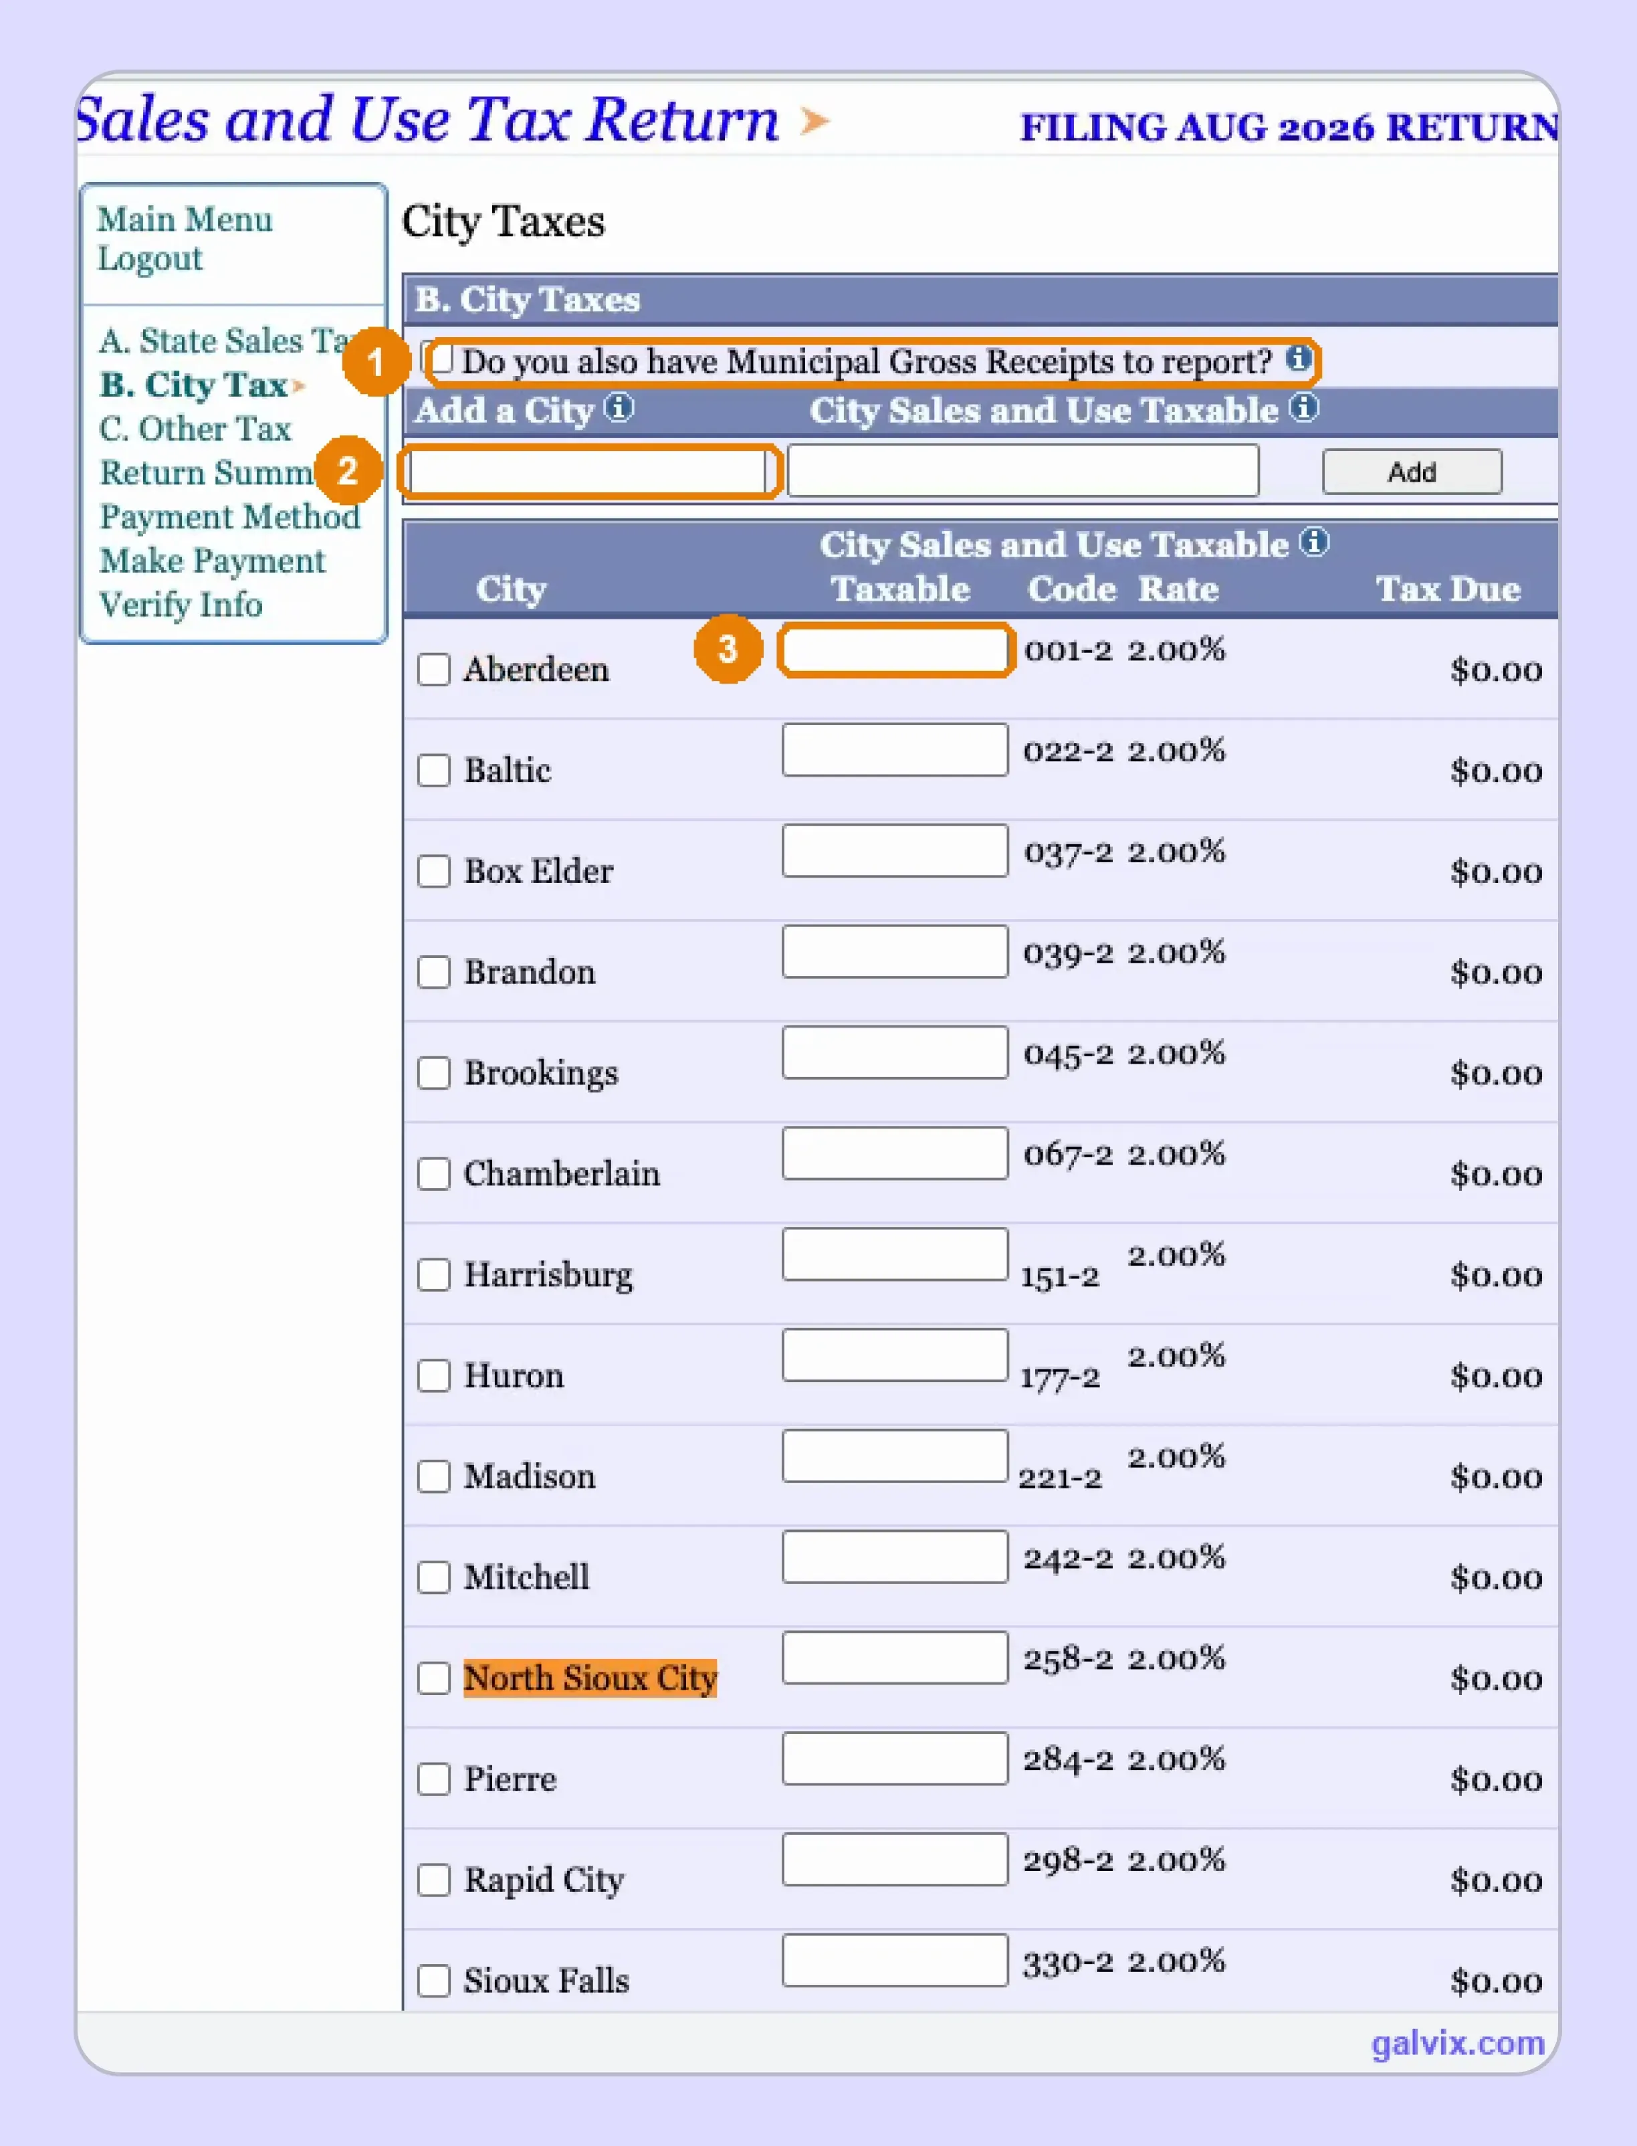The image size is (1637, 2146).
Task: Click info icon in the city table header, beside City Sales and Use Taxable
Action: pyautogui.click(x=1315, y=541)
